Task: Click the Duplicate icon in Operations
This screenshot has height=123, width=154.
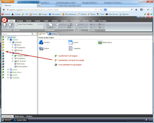Action: (x=51, y=25)
